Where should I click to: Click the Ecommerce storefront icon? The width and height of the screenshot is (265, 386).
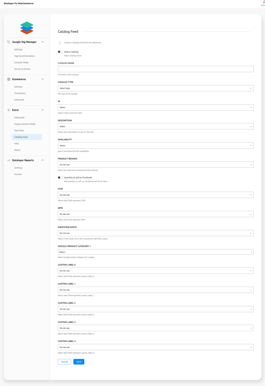pyautogui.click(x=9, y=79)
